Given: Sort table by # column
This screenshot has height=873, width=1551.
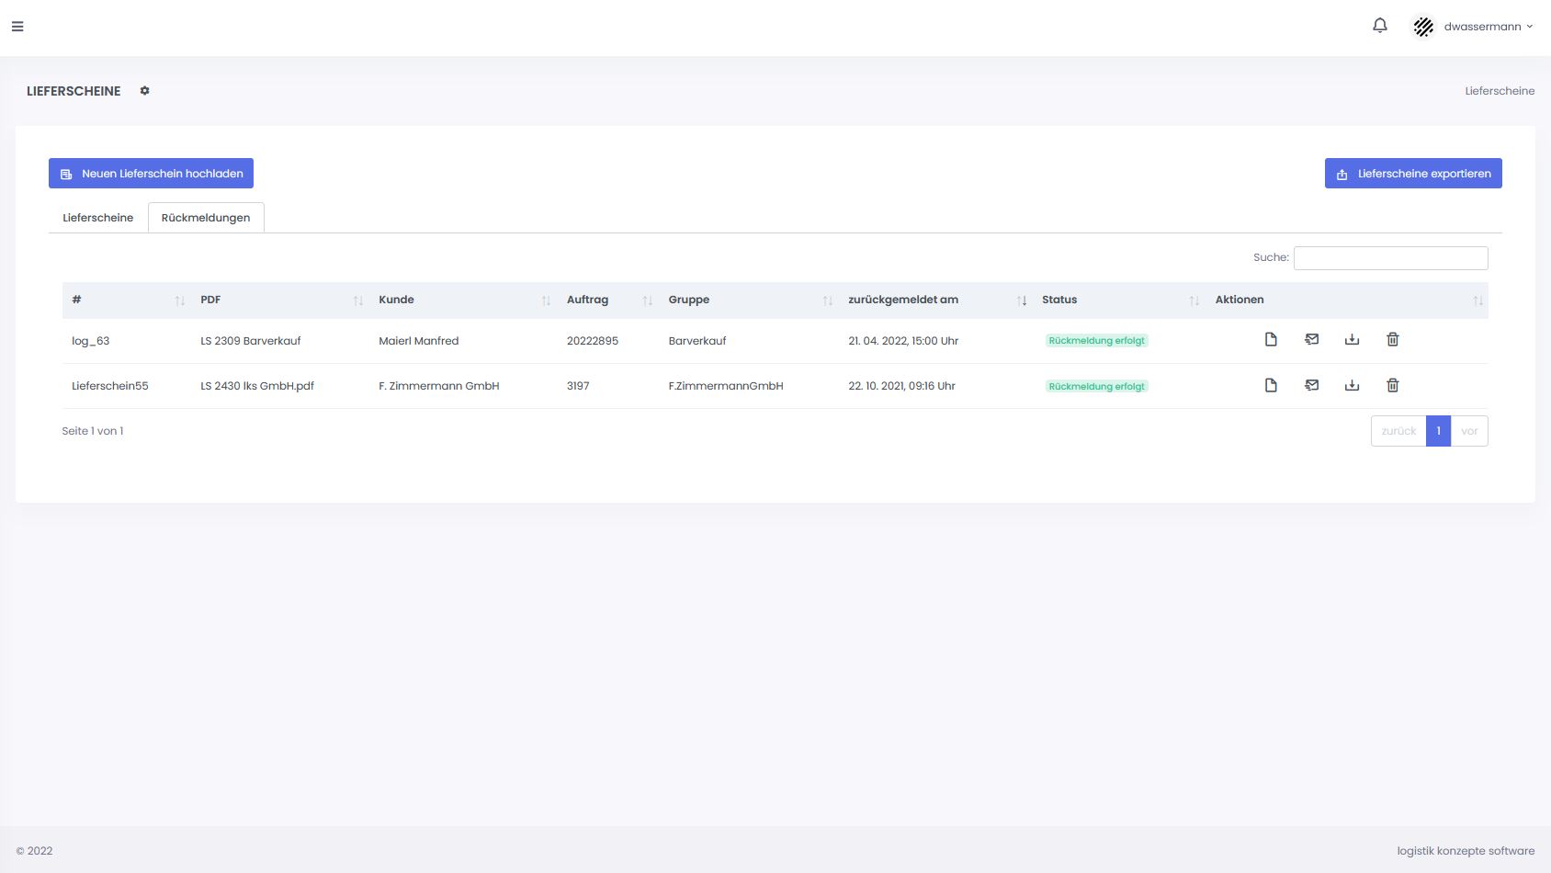Looking at the screenshot, I should pos(126,300).
